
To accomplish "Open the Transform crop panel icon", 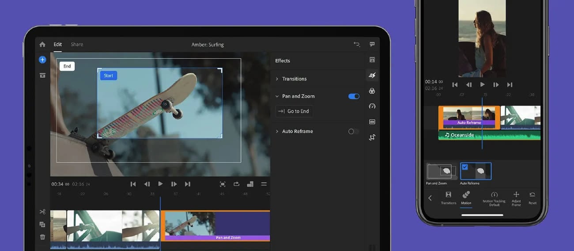I will 372,137.
